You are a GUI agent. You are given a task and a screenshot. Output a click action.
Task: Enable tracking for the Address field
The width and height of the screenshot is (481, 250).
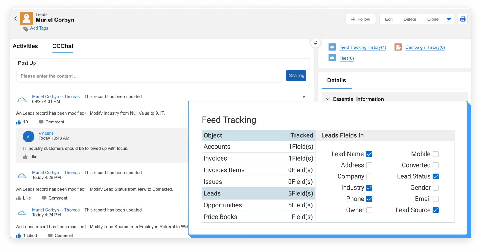pos(369,165)
